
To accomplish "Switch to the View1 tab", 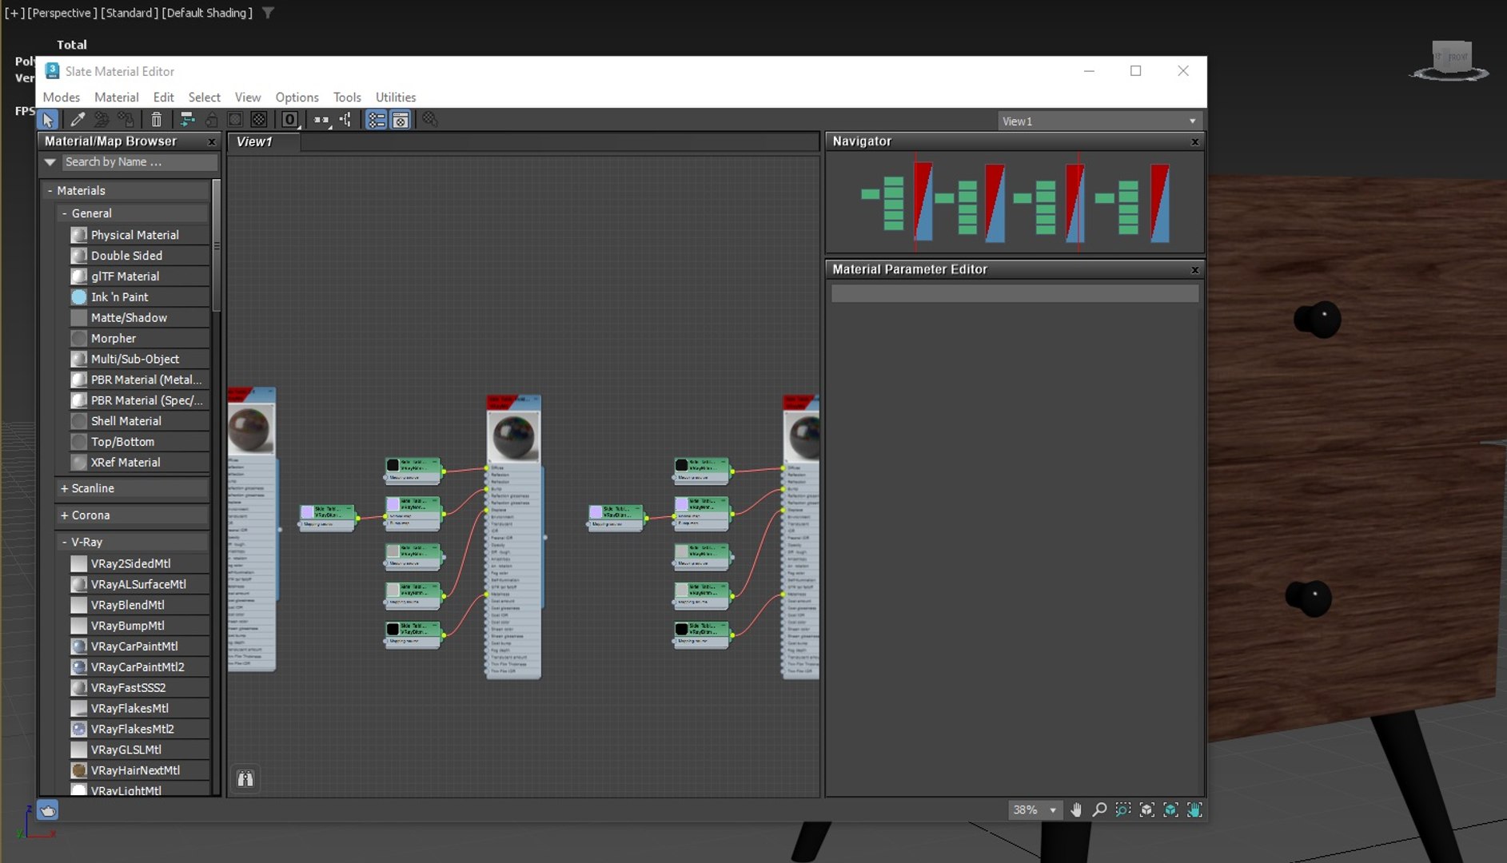I will 265,141.
